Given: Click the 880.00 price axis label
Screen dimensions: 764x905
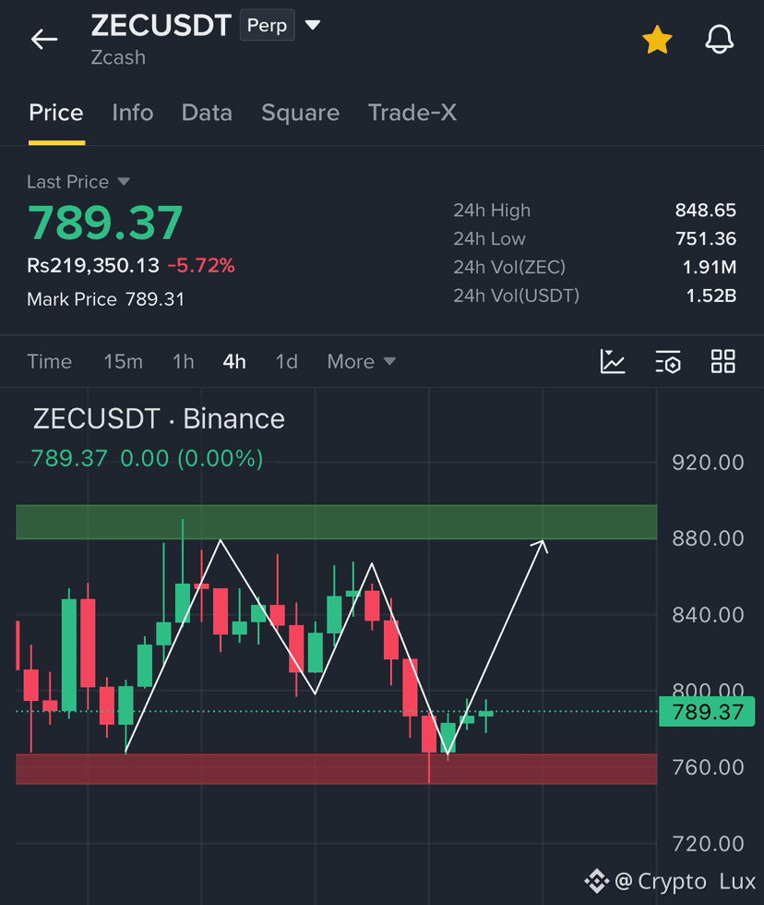Looking at the screenshot, I should (708, 538).
